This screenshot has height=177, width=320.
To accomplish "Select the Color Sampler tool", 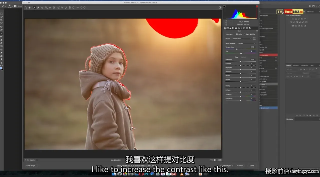I will 38,7.
